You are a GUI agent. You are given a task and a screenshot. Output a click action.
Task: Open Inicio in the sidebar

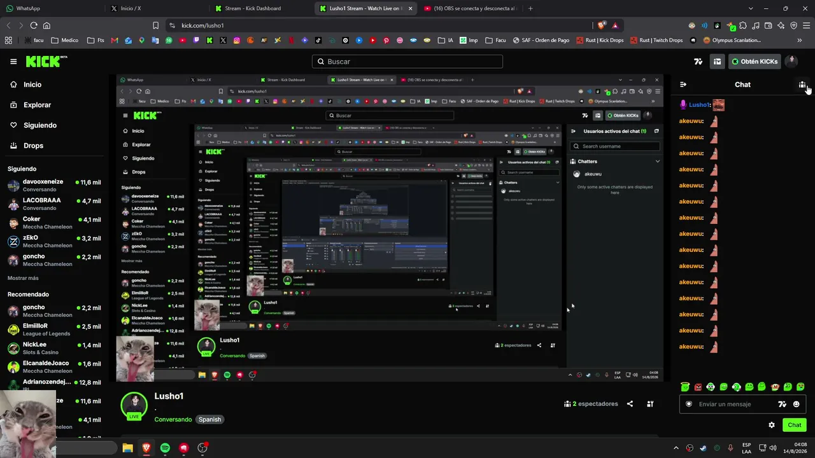(x=26, y=85)
